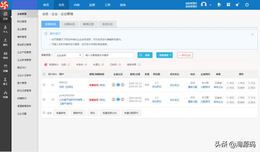The image size is (260, 152).
Task: Click third certification icon in row 30
Action: coord(123,100)
